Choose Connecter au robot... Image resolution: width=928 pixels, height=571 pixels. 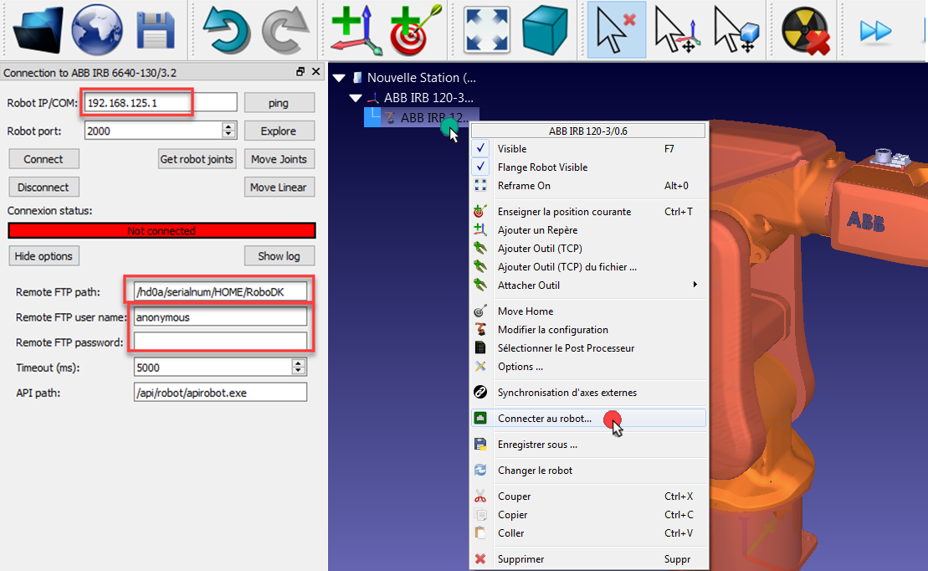[589, 418]
